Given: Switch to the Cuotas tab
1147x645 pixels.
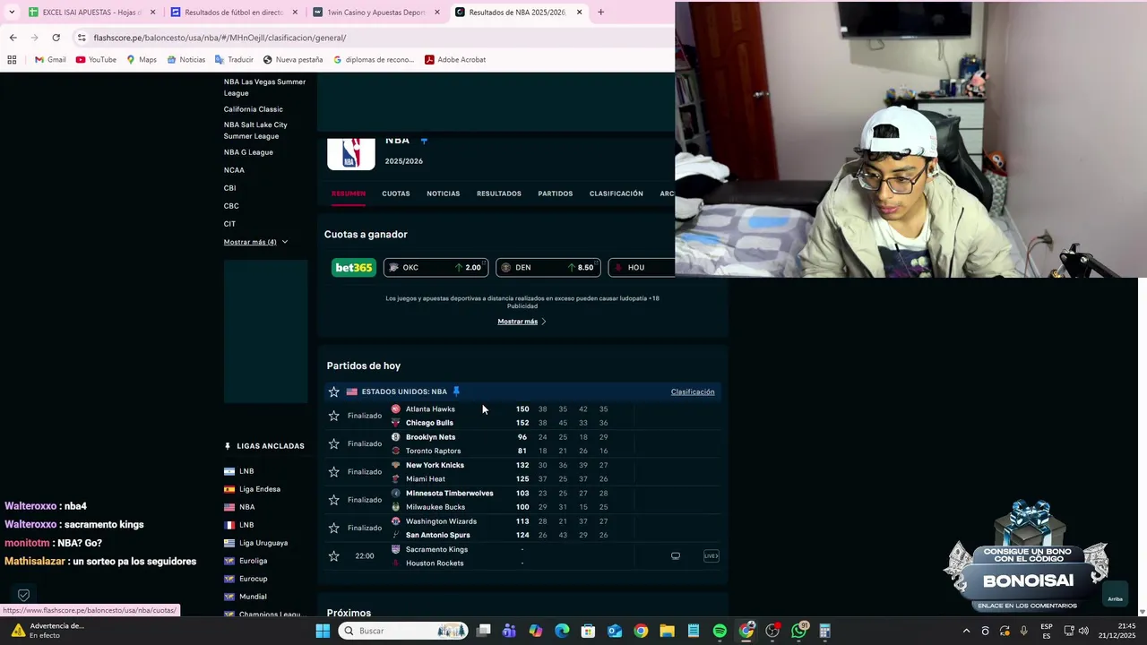Looking at the screenshot, I should pyautogui.click(x=396, y=193).
